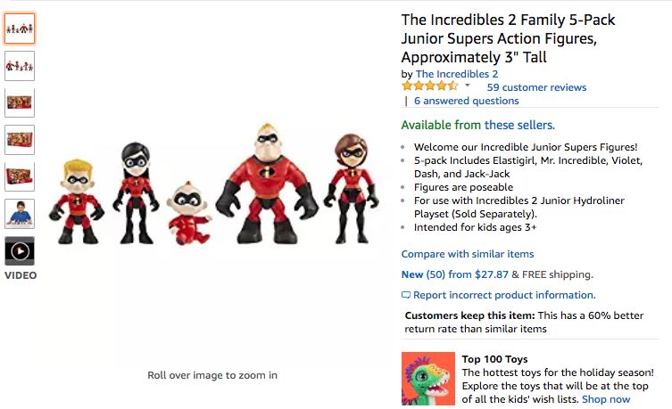Viewport: 672px width, 409px height.
Task: View the third thumbnail showing boxed packaging
Action: click(20, 102)
